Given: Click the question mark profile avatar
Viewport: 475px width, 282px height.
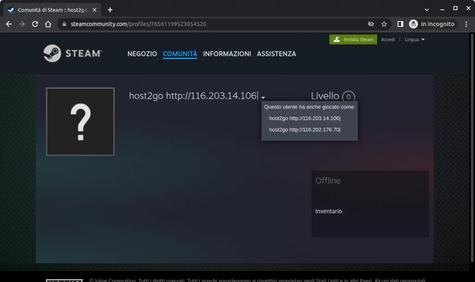Looking at the screenshot, I should tap(80, 122).
